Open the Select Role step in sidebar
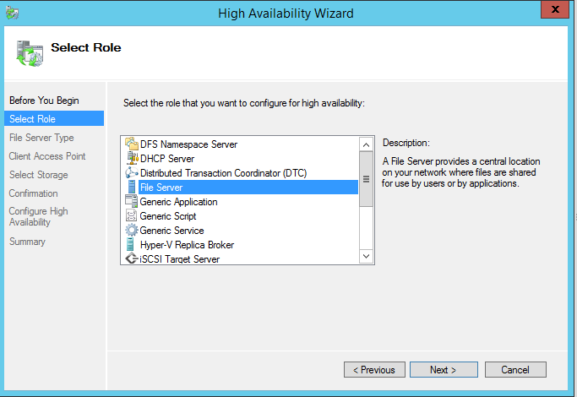The image size is (577, 397). click(32, 119)
